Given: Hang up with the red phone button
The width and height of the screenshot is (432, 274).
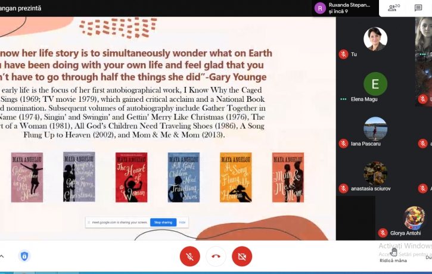Looking at the screenshot, I should 216,256.
